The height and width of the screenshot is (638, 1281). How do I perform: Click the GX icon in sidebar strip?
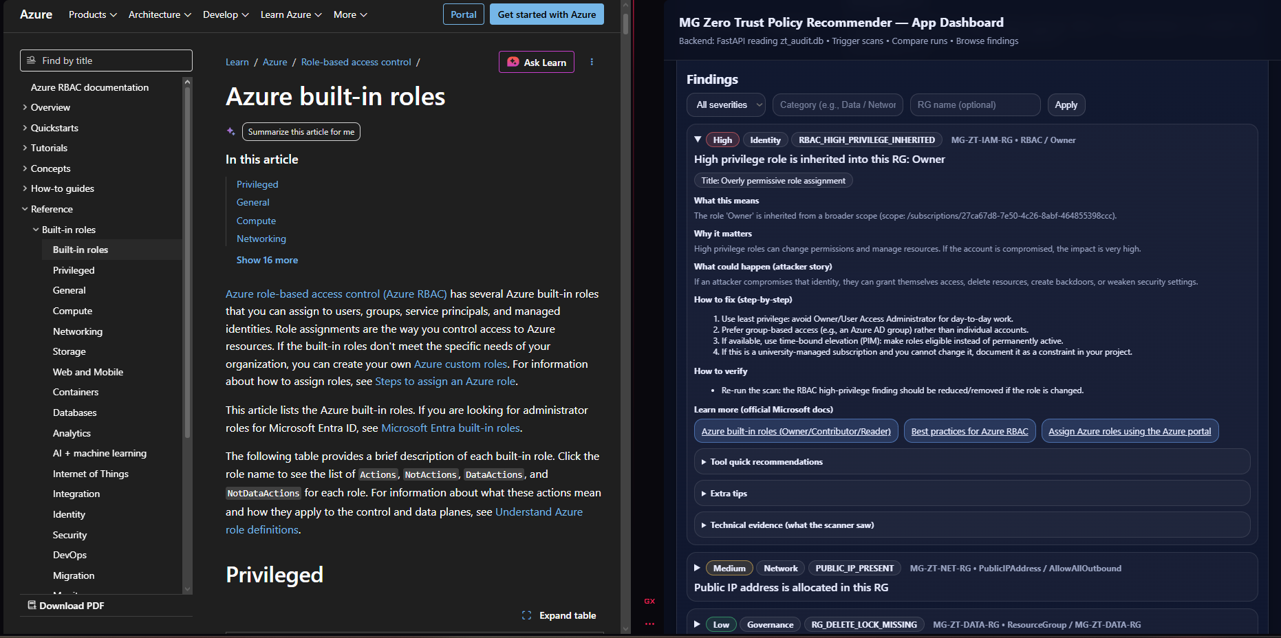(649, 602)
